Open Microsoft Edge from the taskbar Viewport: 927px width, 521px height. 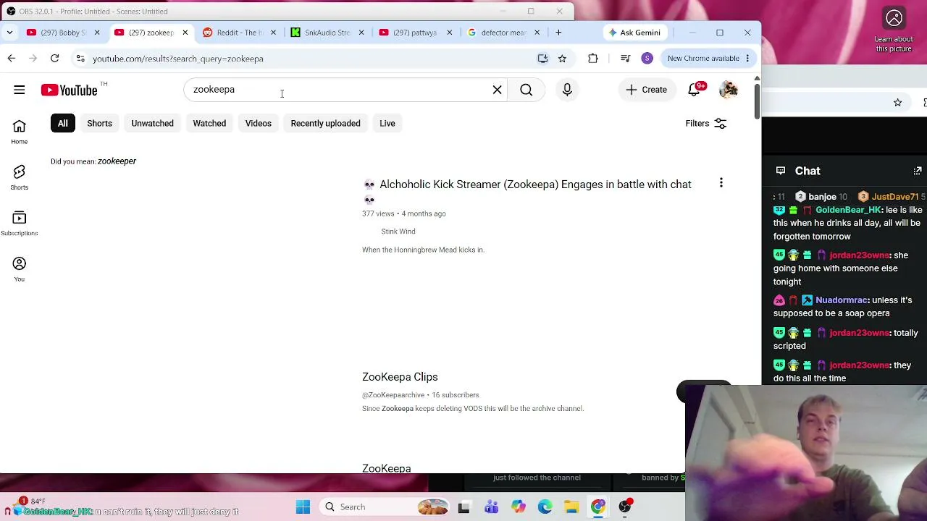click(x=545, y=507)
